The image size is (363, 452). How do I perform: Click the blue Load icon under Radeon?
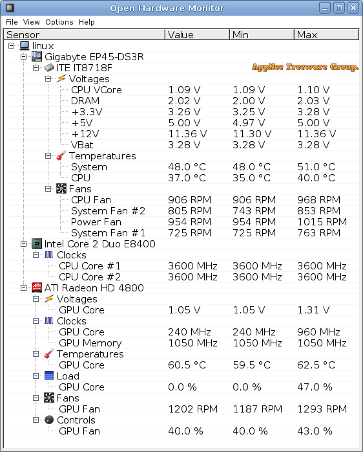(49, 376)
